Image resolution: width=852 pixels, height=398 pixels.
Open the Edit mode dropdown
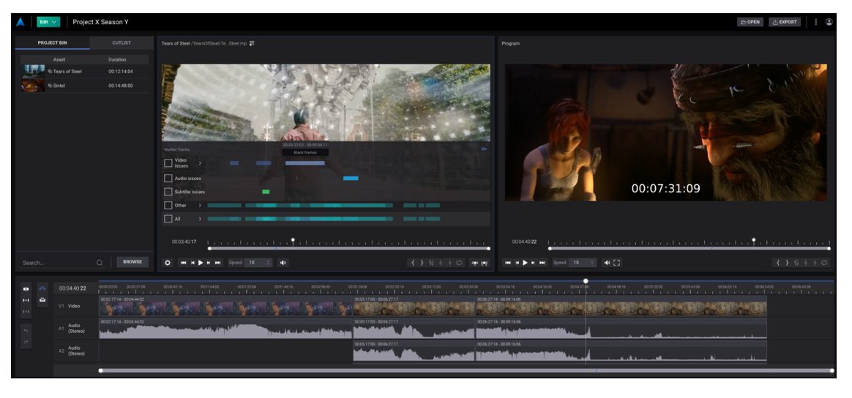(48, 22)
